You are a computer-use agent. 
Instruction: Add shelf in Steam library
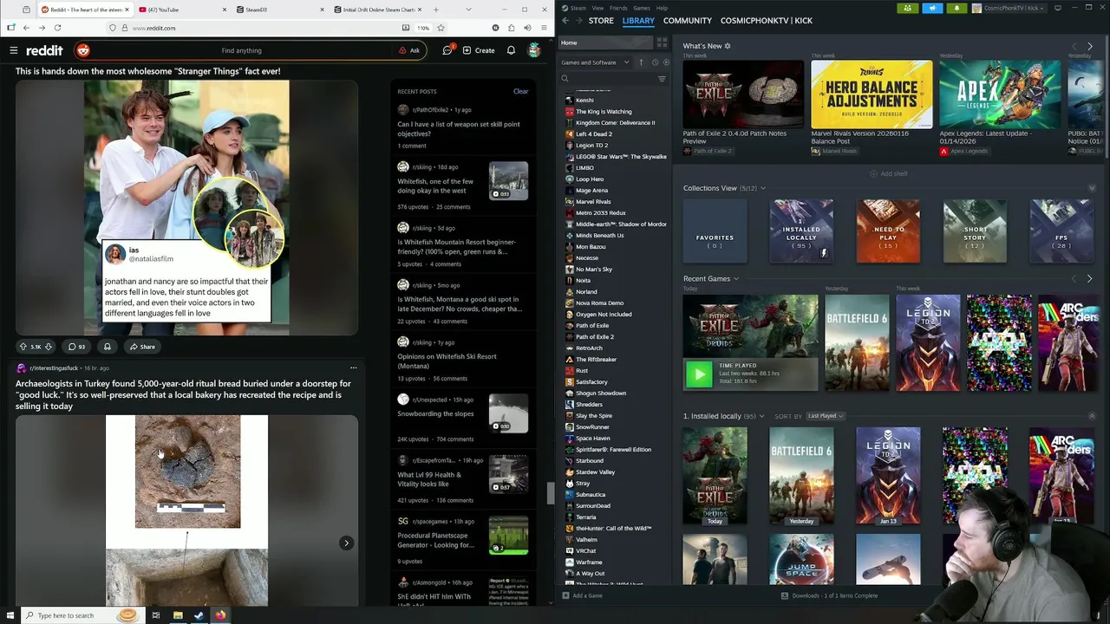[x=889, y=173]
